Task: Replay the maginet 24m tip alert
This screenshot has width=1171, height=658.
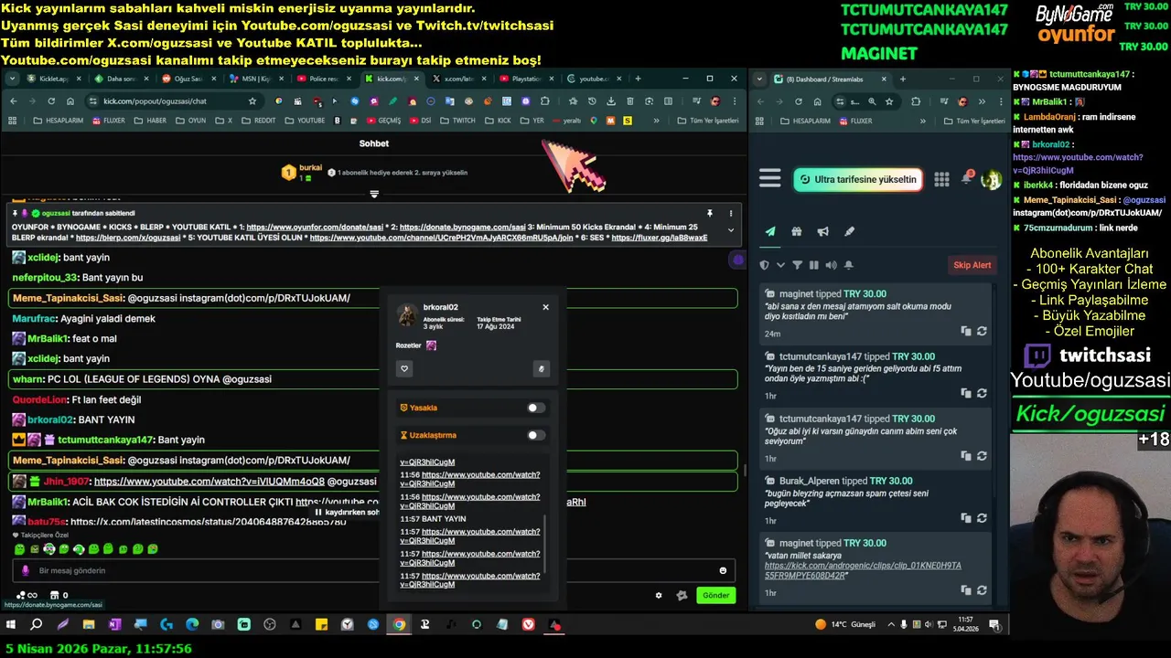Action: point(982,331)
